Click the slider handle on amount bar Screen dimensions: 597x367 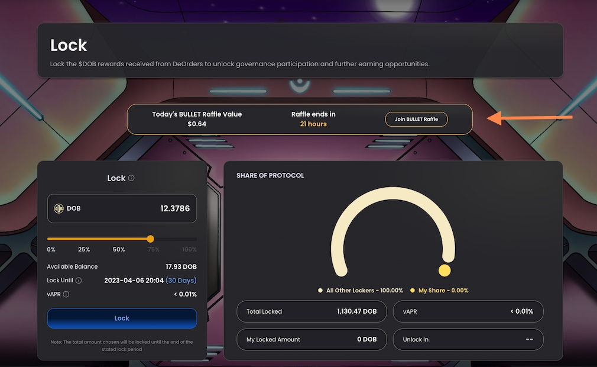[150, 239]
